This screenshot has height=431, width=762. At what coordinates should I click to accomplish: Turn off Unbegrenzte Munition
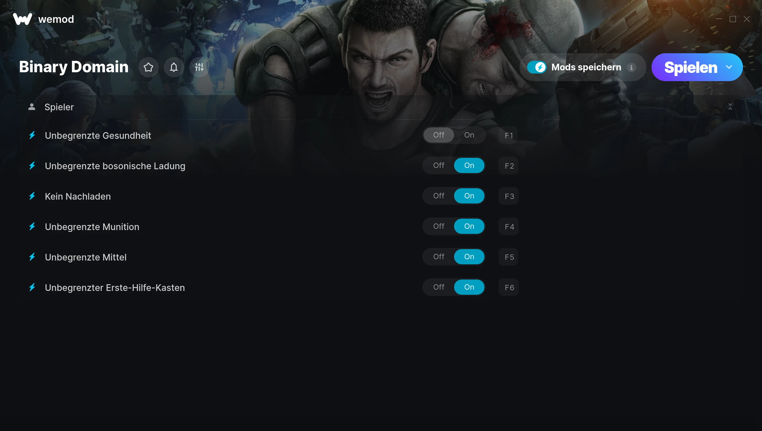(439, 226)
